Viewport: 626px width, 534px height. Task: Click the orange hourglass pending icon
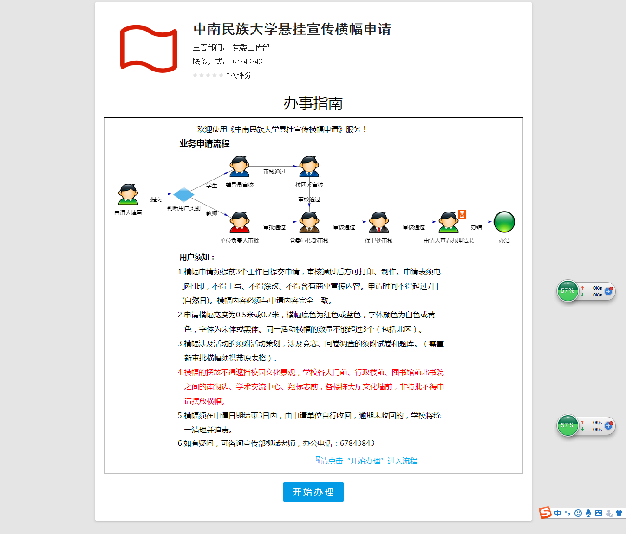coord(462,214)
